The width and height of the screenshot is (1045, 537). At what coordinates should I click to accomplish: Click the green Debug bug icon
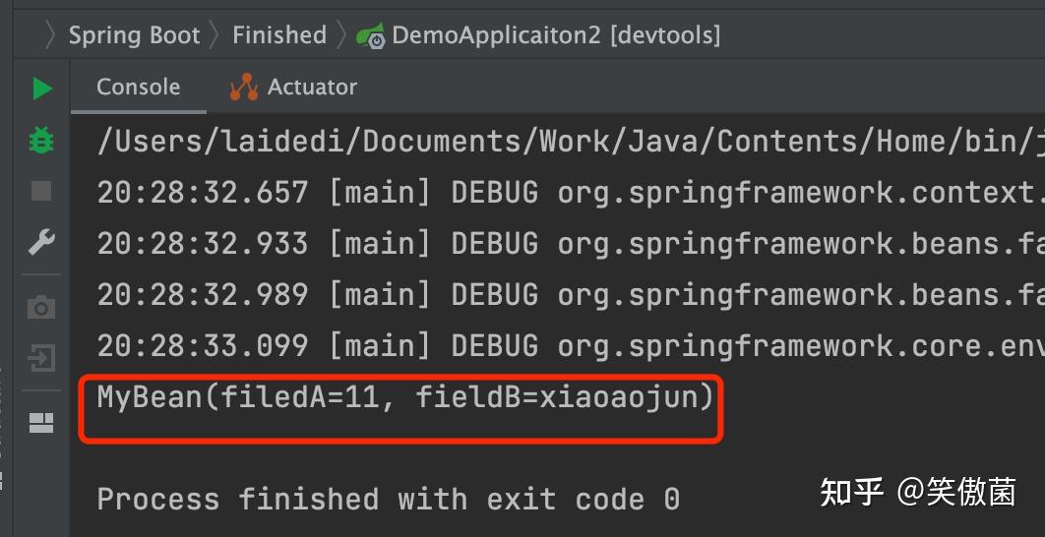point(41,140)
